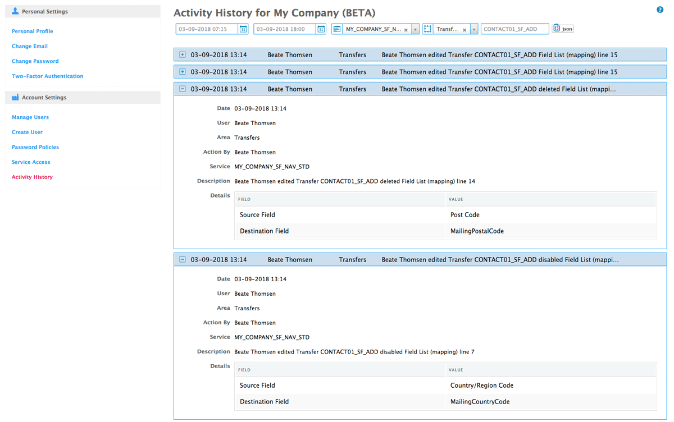Image resolution: width=674 pixels, height=422 pixels.
Task: Open Password Policies
Action: (x=35, y=147)
